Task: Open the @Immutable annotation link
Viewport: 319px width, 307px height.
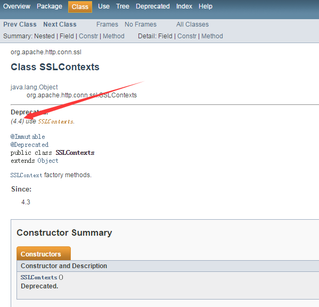Action: click(x=28, y=137)
